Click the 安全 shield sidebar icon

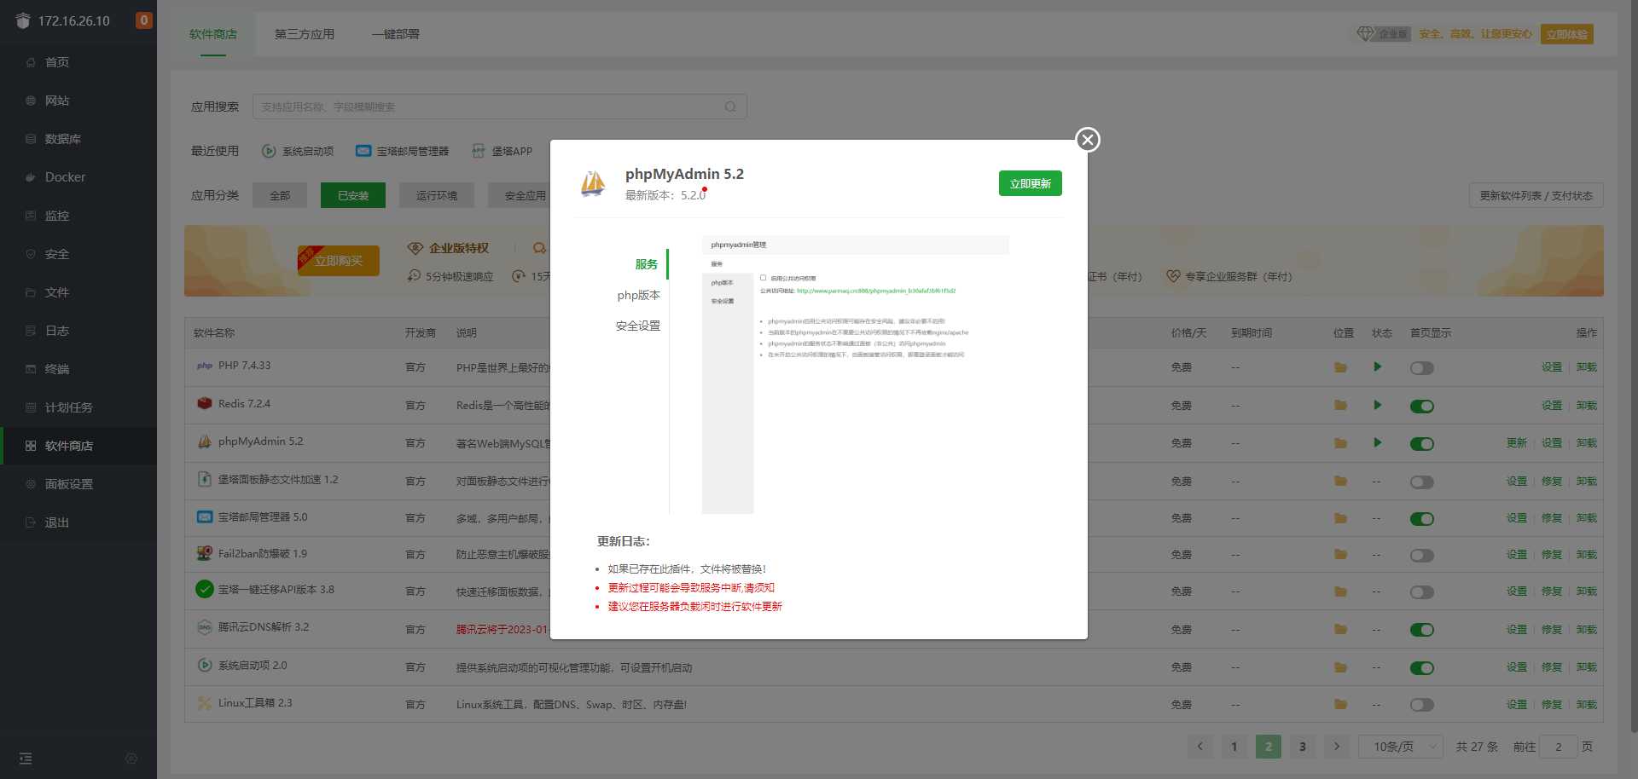[x=31, y=254]
